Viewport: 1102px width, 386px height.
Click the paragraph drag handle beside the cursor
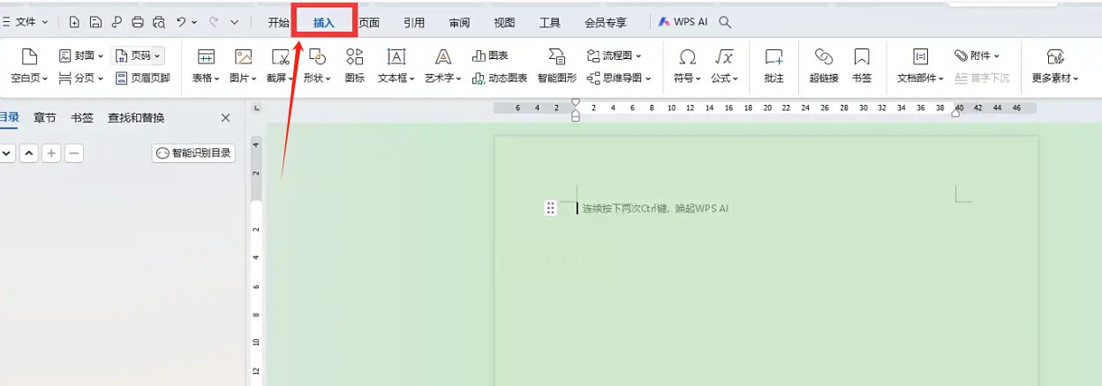pos(550,208)
